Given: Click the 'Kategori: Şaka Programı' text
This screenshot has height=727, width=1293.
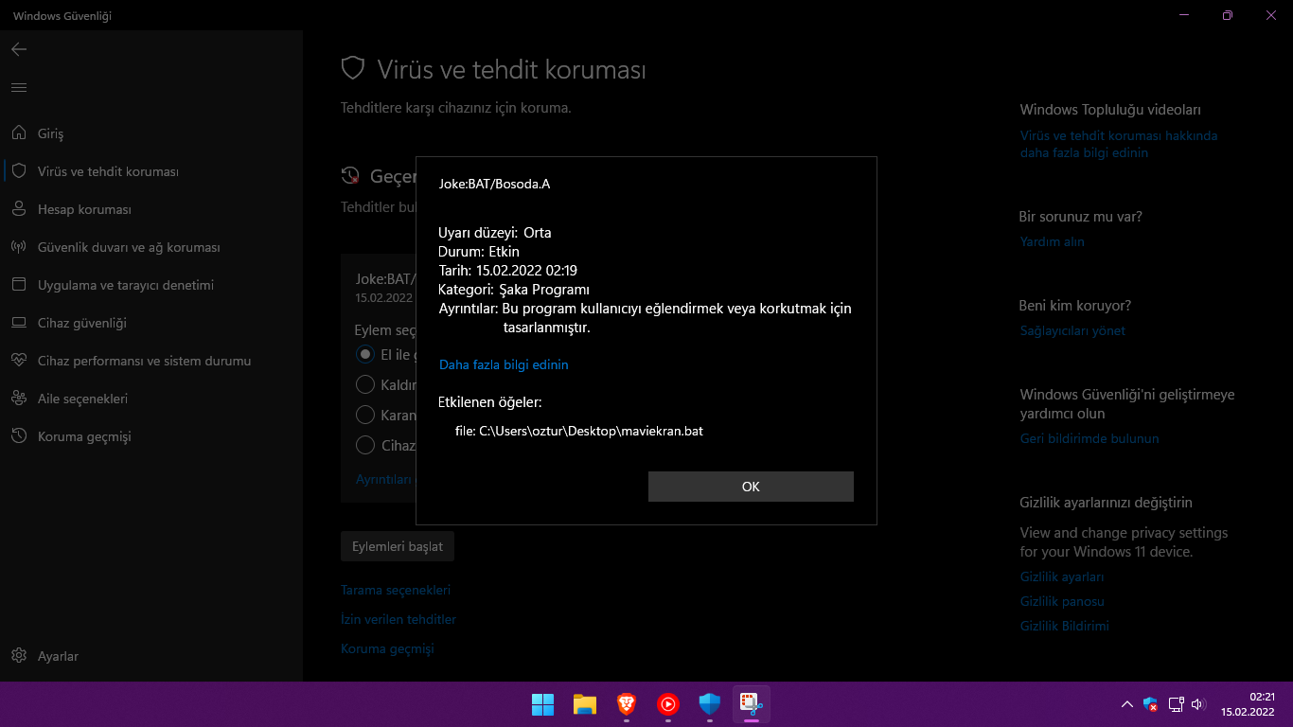Looking at the screenshot, I should 514,290.
